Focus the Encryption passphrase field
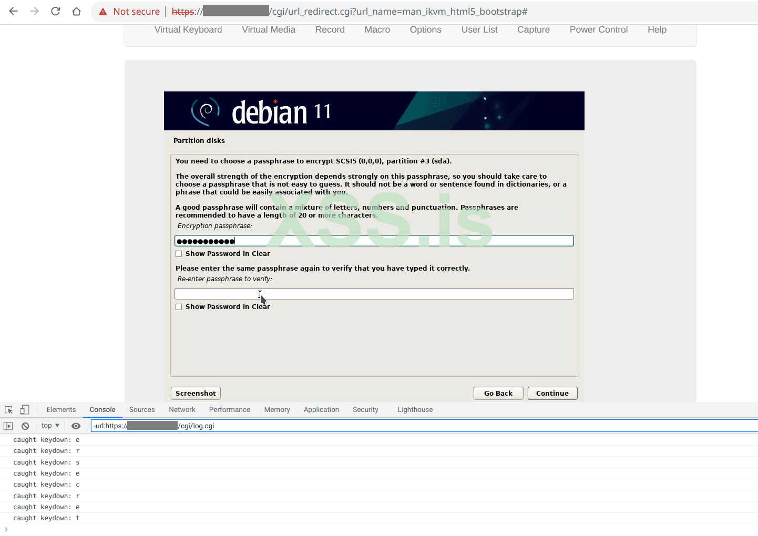 coord(374,241)
